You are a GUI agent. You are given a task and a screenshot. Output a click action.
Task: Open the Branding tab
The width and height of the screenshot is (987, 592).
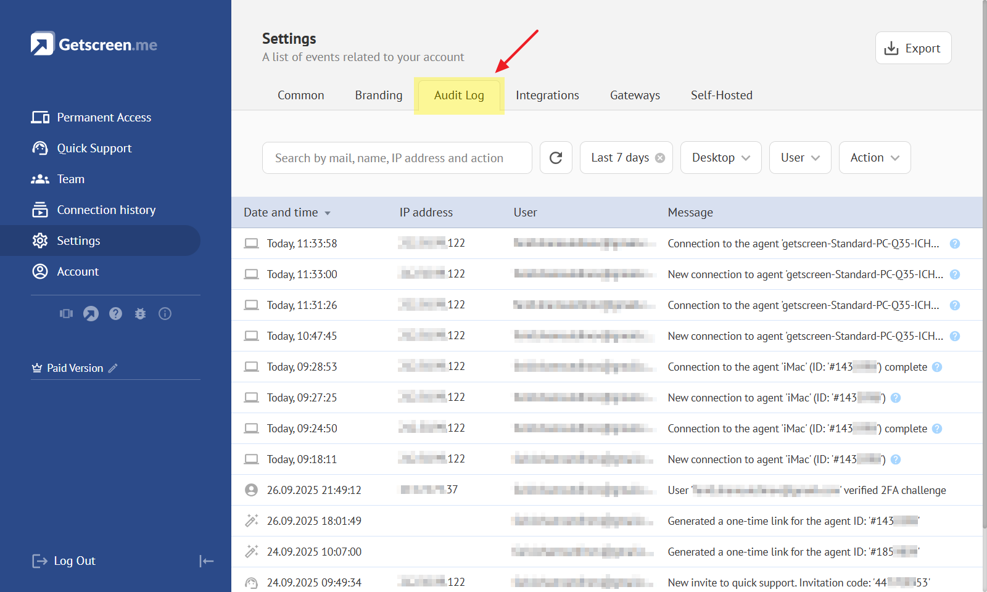click(378, 96)
